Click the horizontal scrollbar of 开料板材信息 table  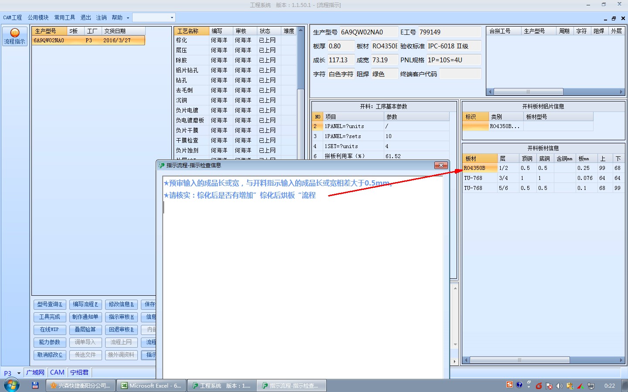(543, 360)
